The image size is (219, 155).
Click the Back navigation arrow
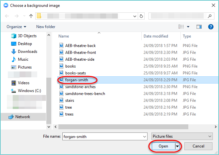7,16
